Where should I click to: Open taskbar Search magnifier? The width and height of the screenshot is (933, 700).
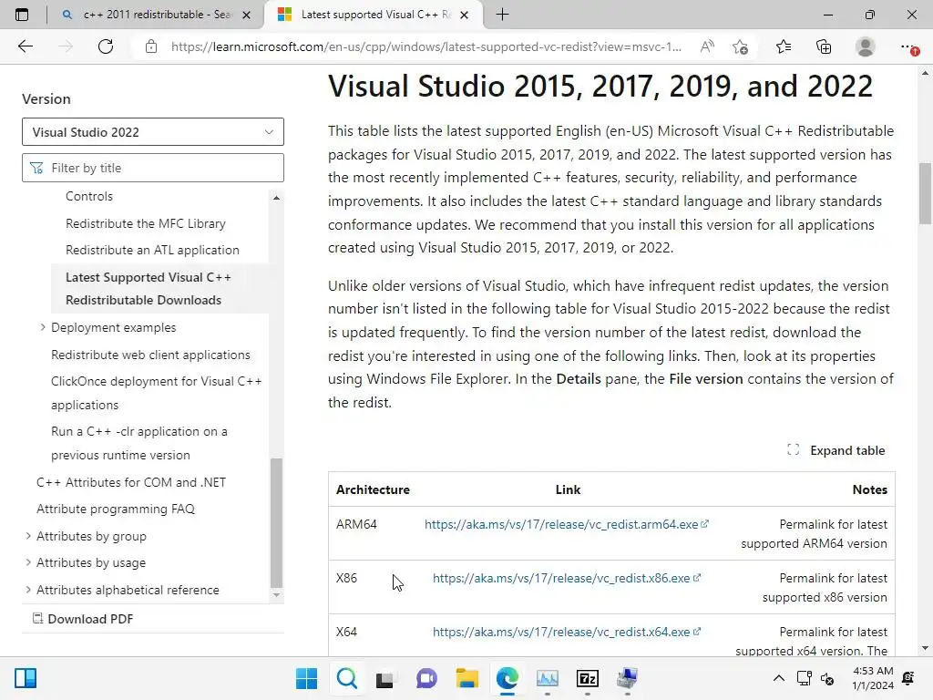(x=347, y=678)
